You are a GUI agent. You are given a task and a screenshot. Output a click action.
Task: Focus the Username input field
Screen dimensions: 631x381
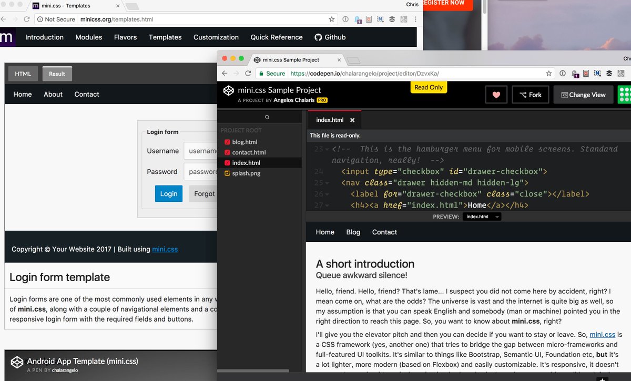[x=200, y=151]
